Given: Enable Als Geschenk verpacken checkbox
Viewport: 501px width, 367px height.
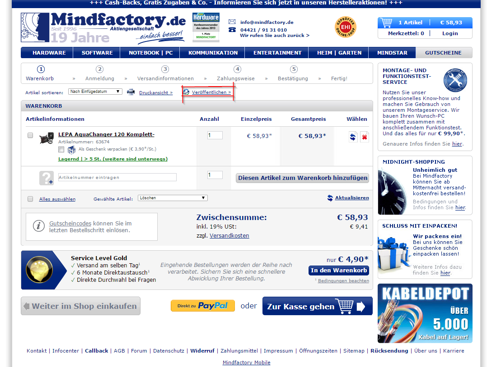Looking at the screenshot, I should 61,149.
